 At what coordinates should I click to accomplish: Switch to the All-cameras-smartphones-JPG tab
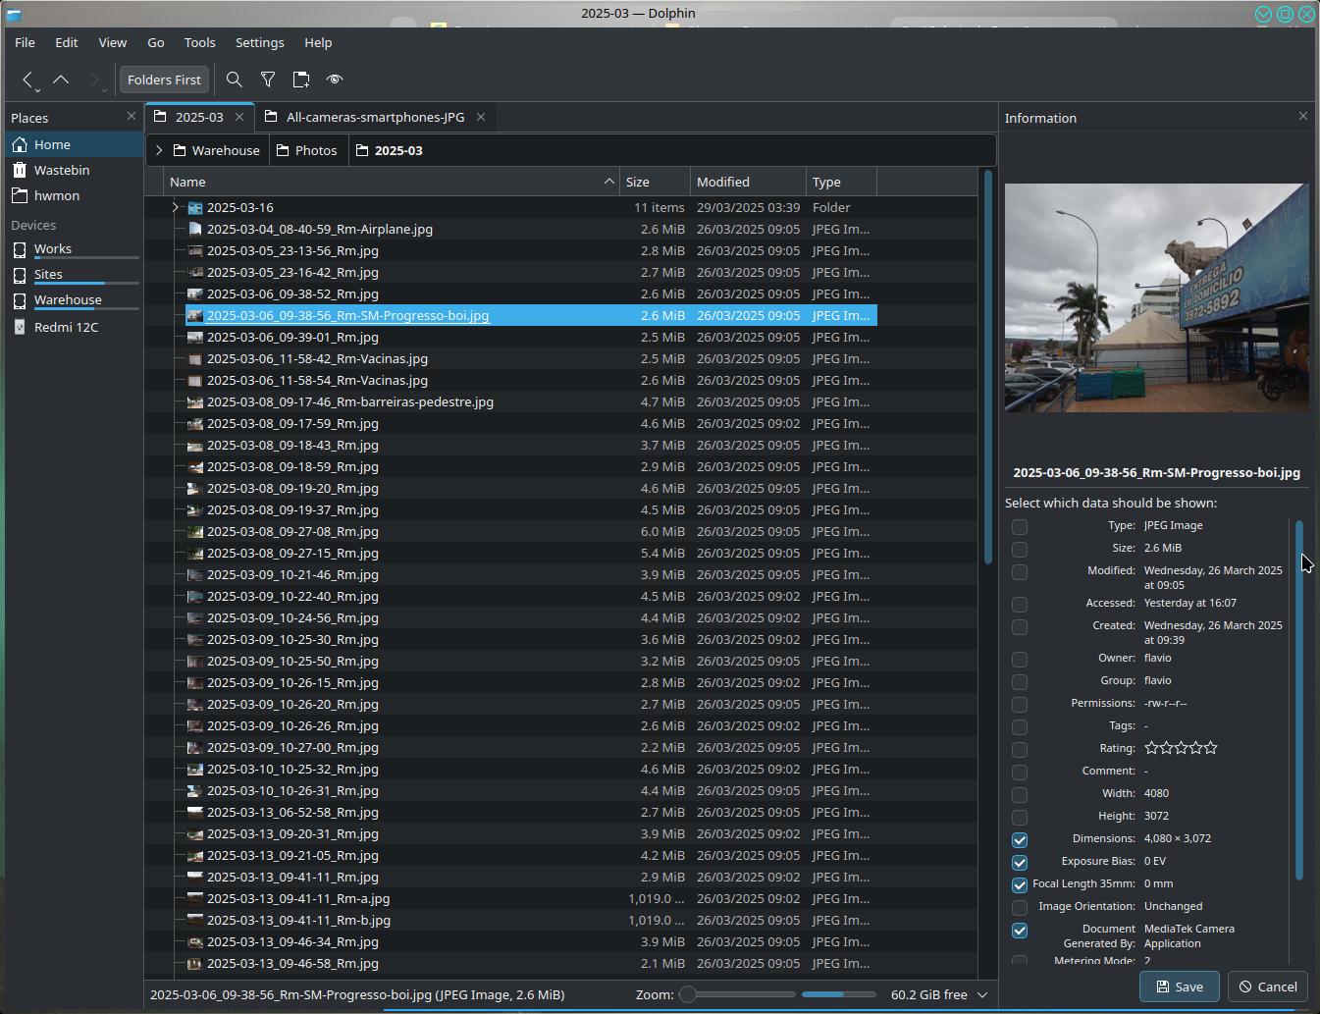tap(375, 117)
